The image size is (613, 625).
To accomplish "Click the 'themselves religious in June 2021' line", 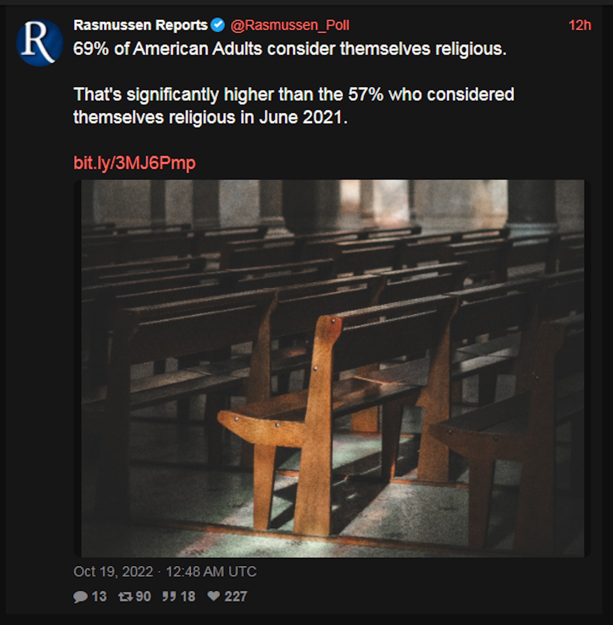I will [x=211, y=117].
